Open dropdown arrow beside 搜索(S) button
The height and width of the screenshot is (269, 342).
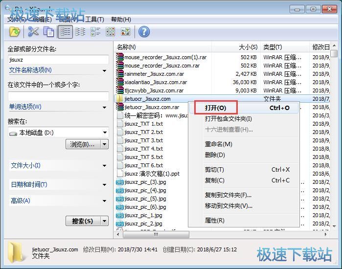coord(105,221)
